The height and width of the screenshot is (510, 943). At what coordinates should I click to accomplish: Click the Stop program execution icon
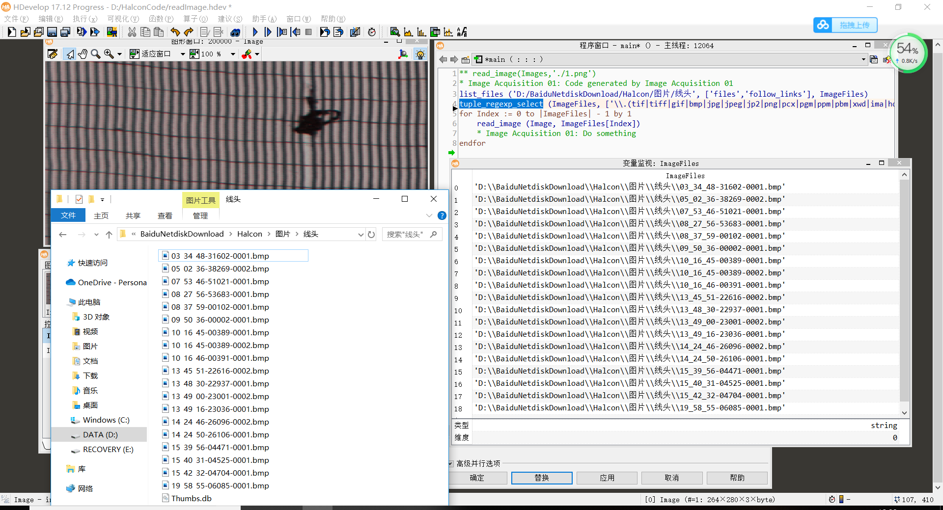(x=308, y=32)
